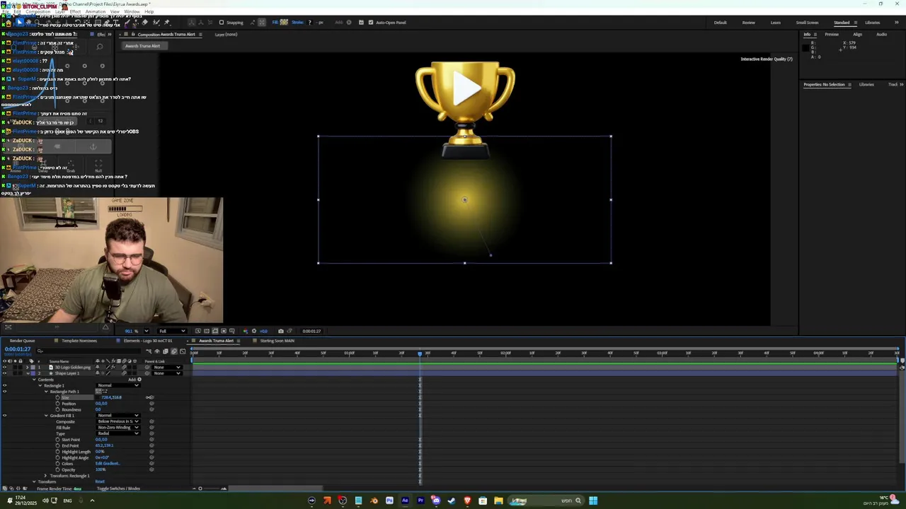
Task: Switch to the Review workspace
Action: 748,23
